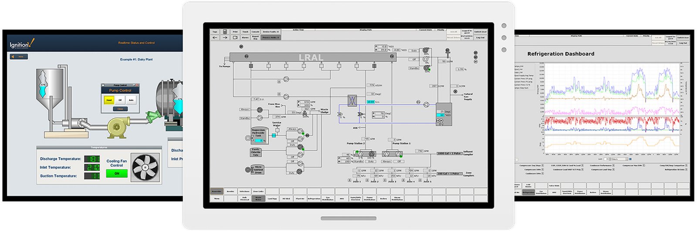Open the Refrigeration navigation tab
This screenshot has height=231, width=697.
point(314,198)
